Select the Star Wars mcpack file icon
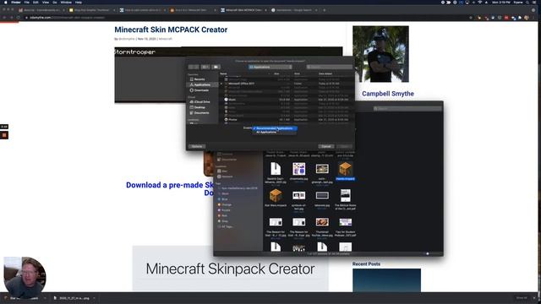Image resolution: width=541 pixels, height=304 pixels. coord(276,196)
